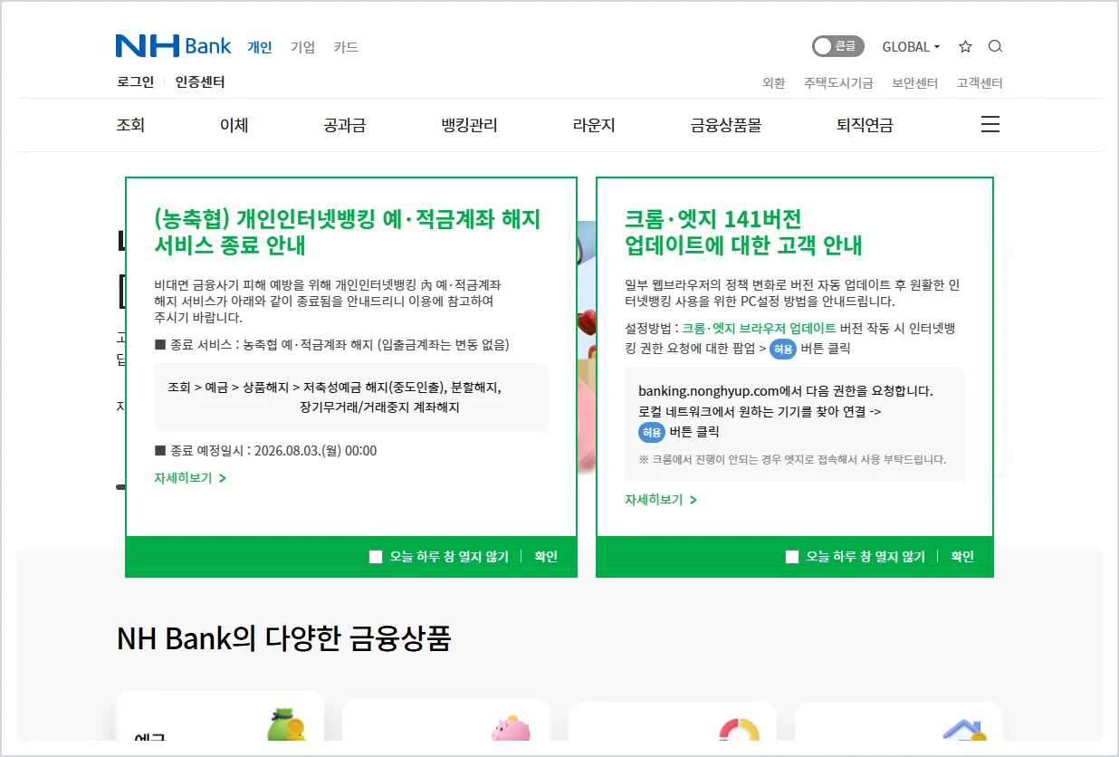
Task: Click the favorites star icon
Action: click(965, 46)
